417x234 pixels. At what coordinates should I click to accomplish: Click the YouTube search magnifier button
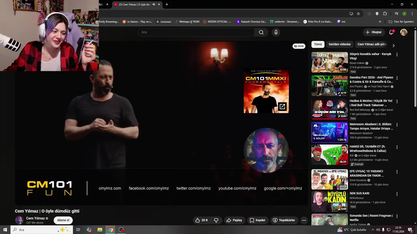point(261,32)
